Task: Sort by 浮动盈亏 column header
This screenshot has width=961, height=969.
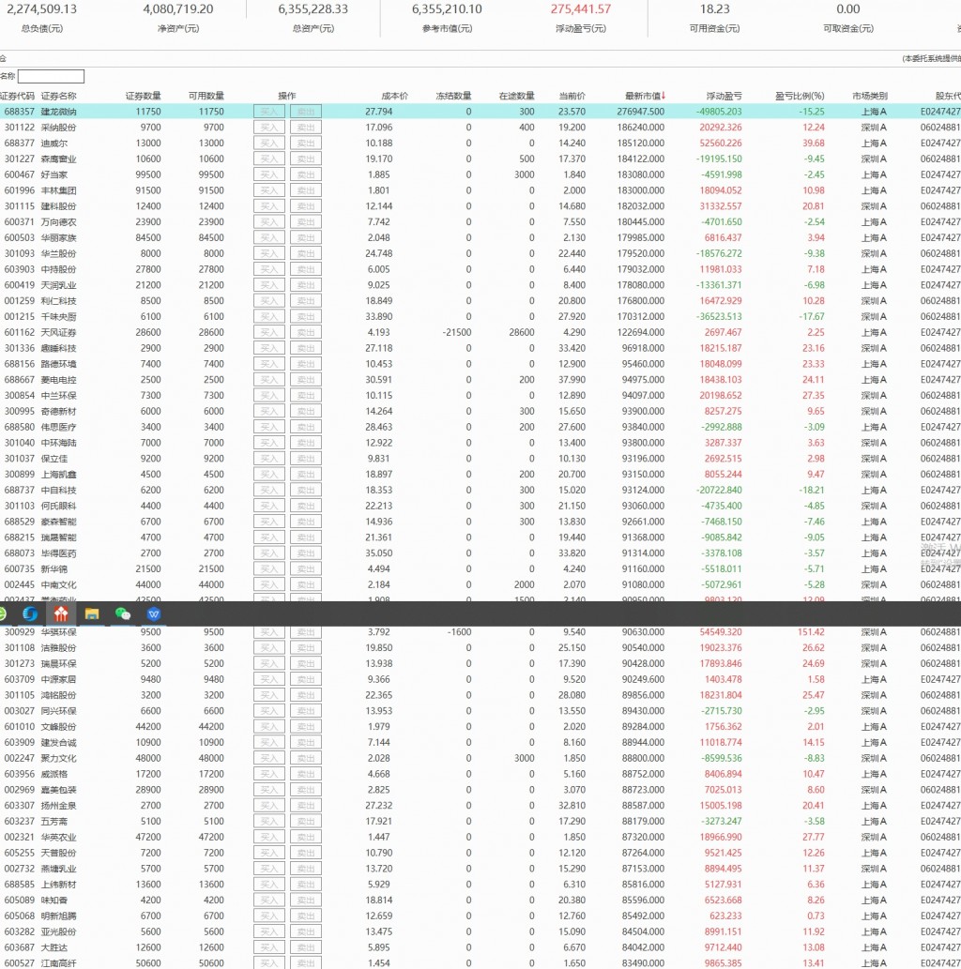Action: coord(724,96)
